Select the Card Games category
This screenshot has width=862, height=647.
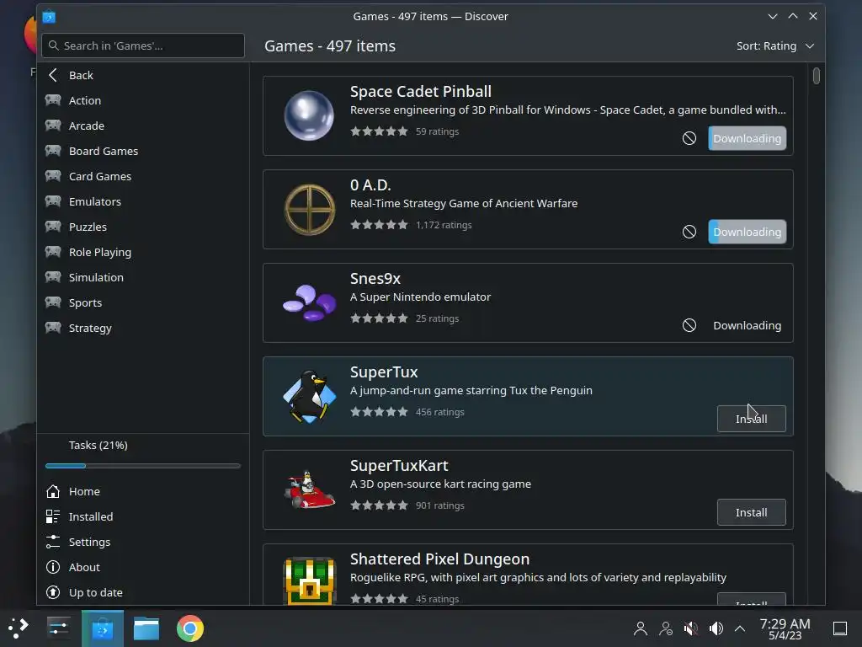143,177
